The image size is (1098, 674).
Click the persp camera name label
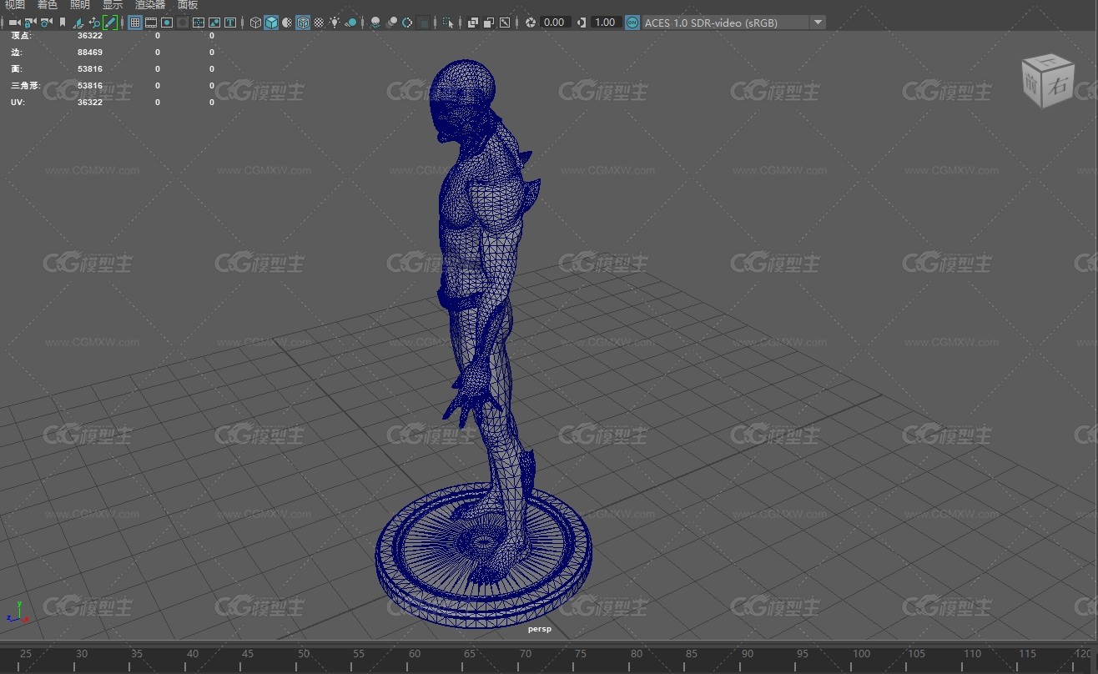540,629
